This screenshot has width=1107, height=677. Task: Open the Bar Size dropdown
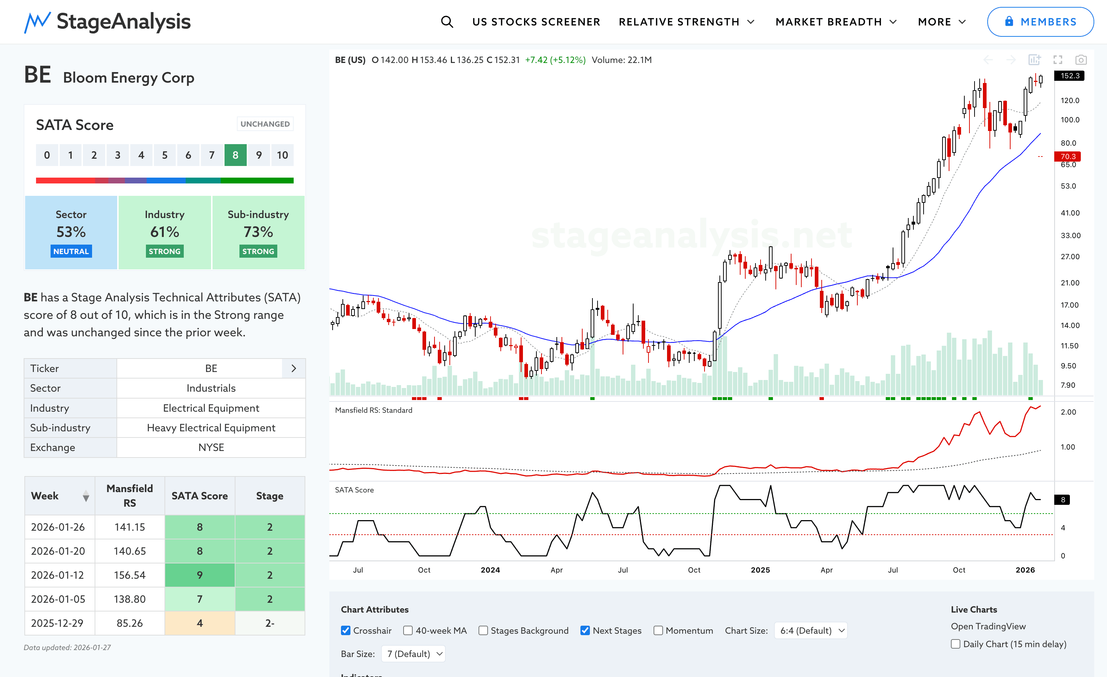(x=413, y=654)
